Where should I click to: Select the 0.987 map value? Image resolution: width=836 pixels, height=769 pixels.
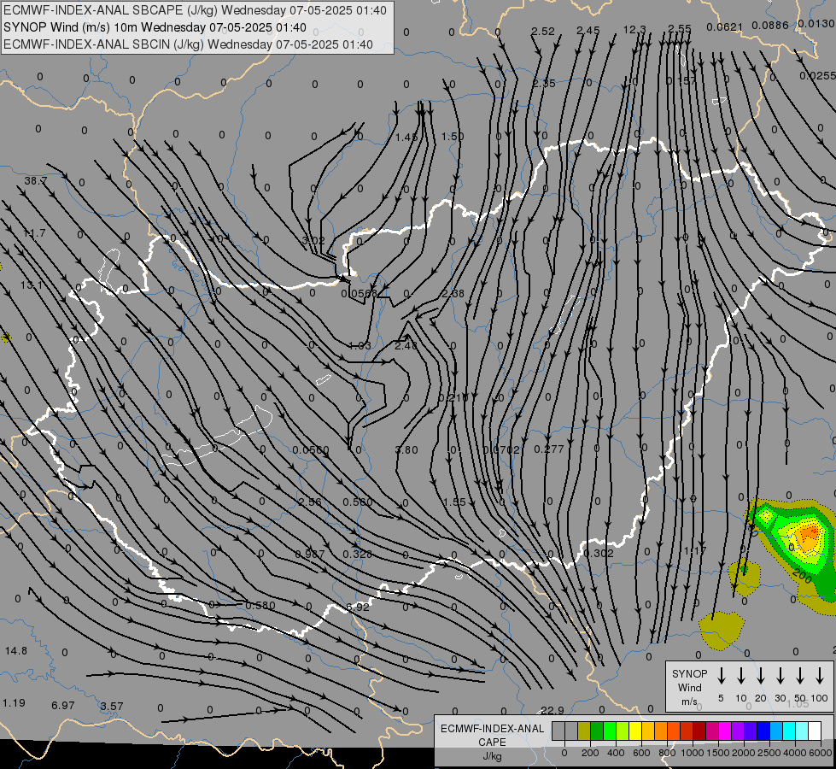click(310, 555)
